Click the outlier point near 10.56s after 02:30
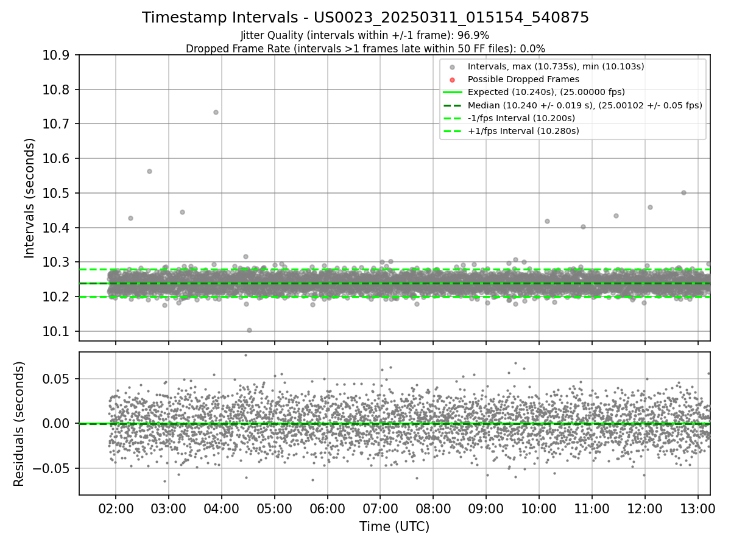The image size is (731, 548). pyautogui.click(x=149, y=171)
